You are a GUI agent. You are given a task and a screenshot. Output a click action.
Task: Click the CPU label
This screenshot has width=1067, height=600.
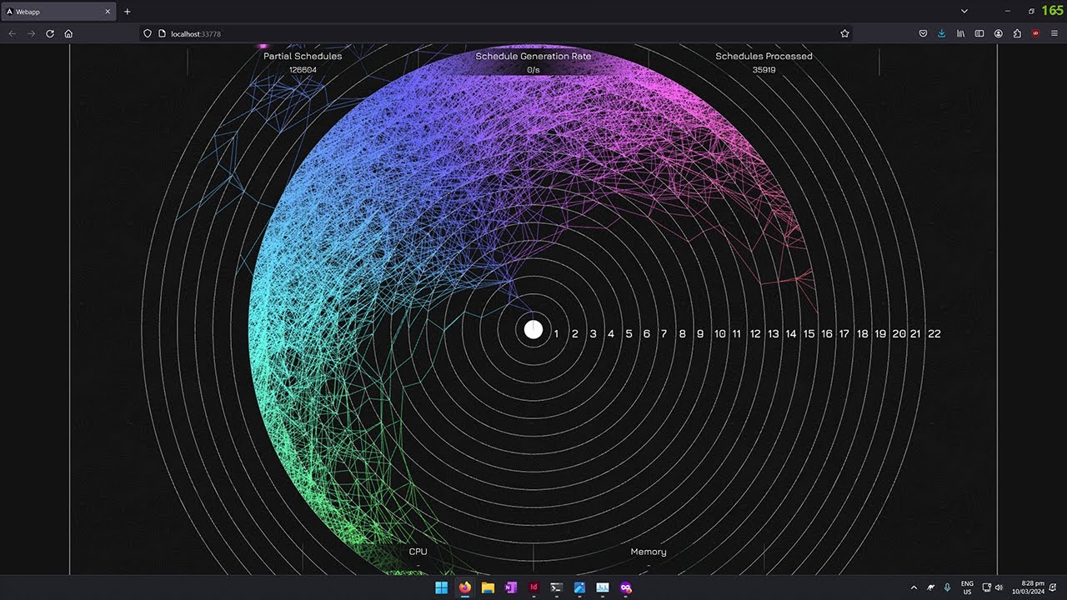pos(418,552)
